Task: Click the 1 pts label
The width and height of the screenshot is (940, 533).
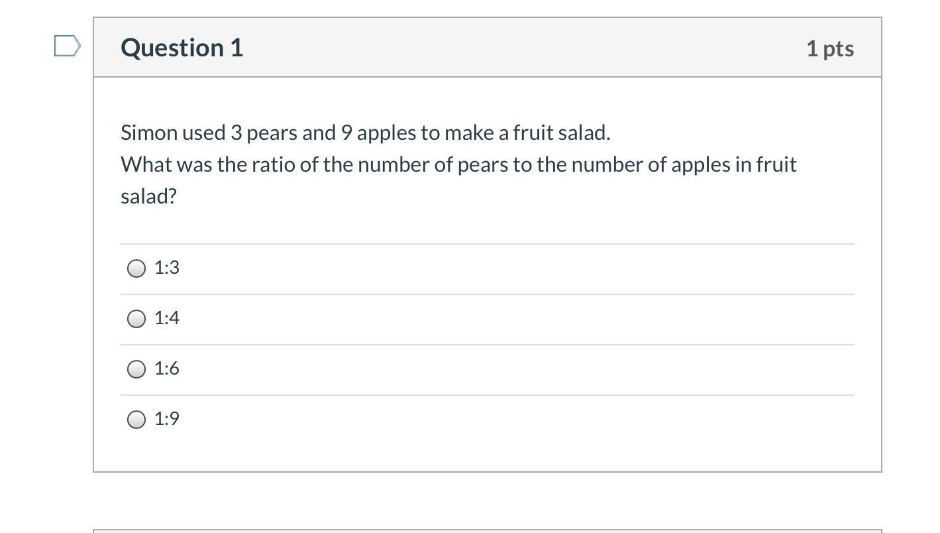Action: click(x=829, y=48)
